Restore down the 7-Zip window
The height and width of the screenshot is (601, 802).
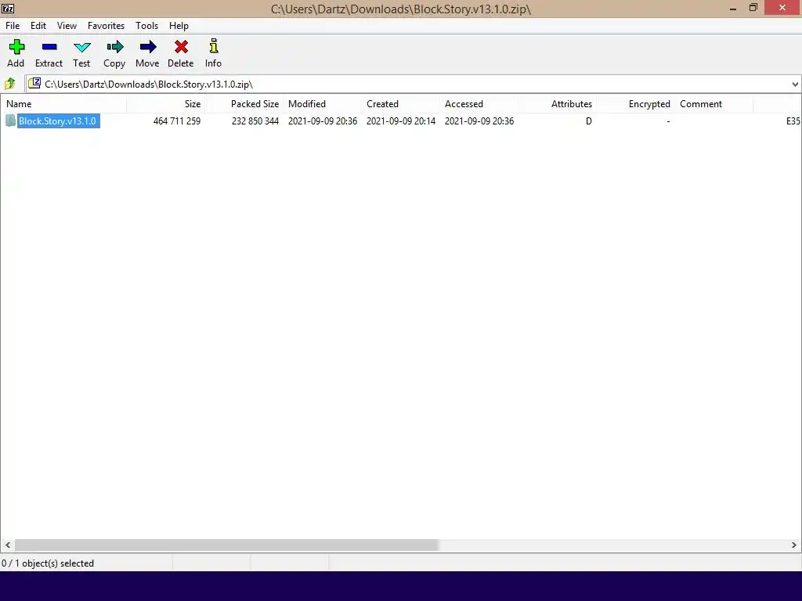pyautogui.click(x=753, y=8)
